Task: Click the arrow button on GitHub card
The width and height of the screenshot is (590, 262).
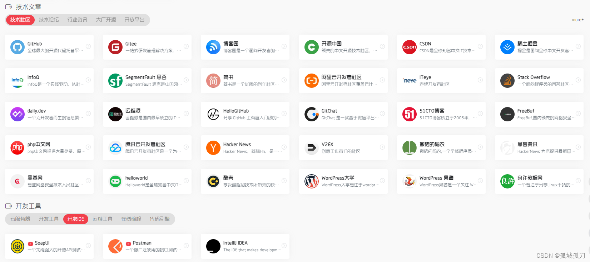Action: pyautogui.click(x=88, y=46)
